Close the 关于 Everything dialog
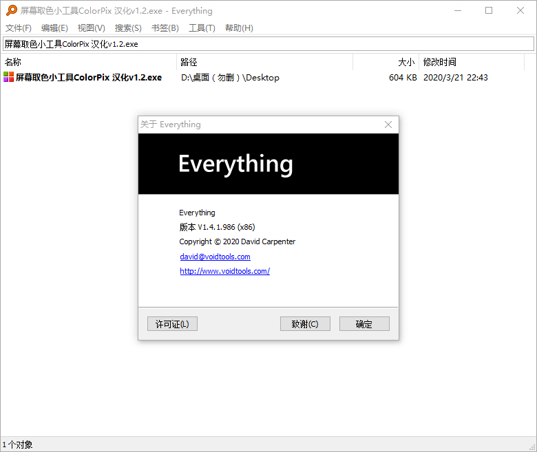Viewport: 537px width, 452px height. (x=388, y=125)
